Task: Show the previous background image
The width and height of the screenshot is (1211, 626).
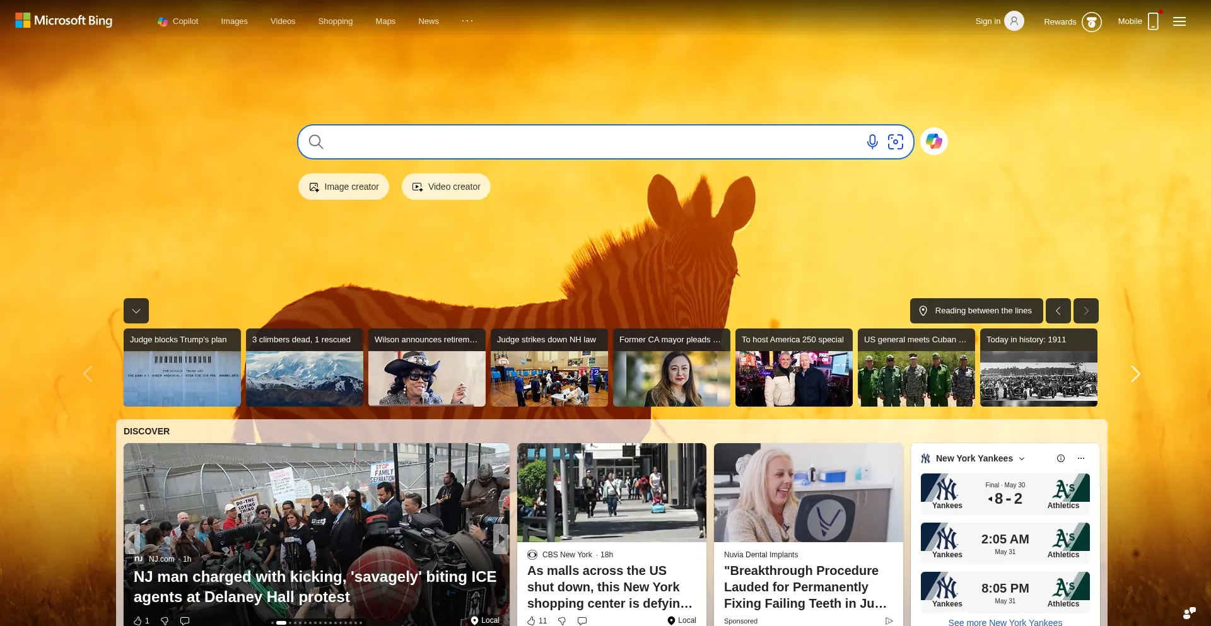Action: pos(1058,311)
